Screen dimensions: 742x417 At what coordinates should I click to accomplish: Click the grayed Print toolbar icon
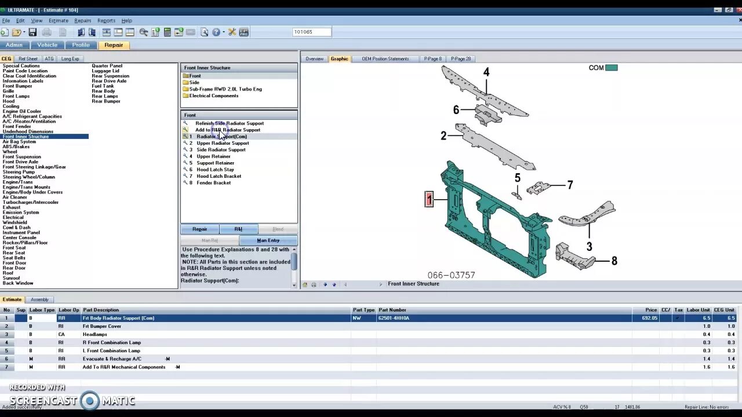[x=47, y=32]
